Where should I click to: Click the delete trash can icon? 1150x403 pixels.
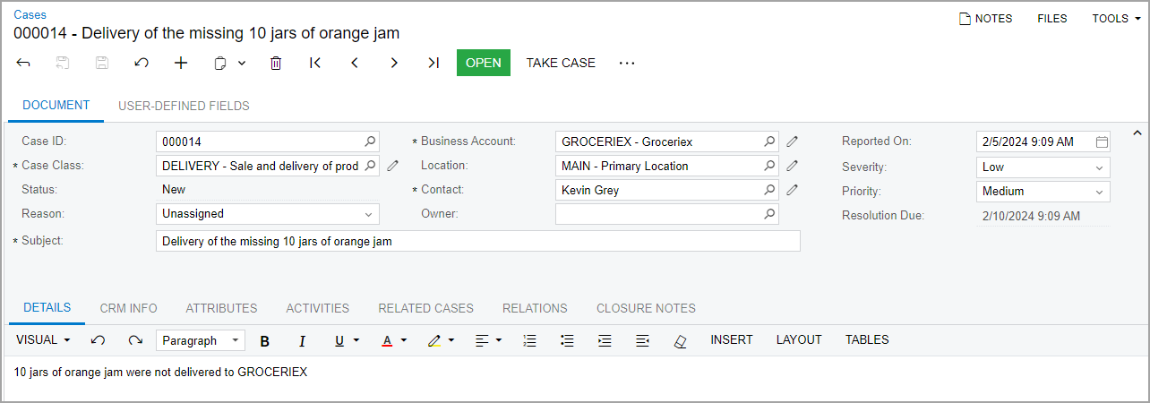[x=276, y=63]
